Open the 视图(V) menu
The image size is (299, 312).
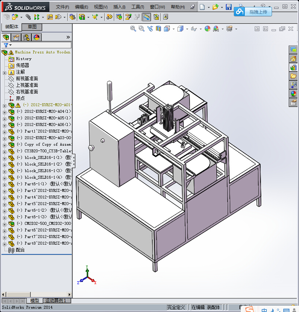point(101,7)
